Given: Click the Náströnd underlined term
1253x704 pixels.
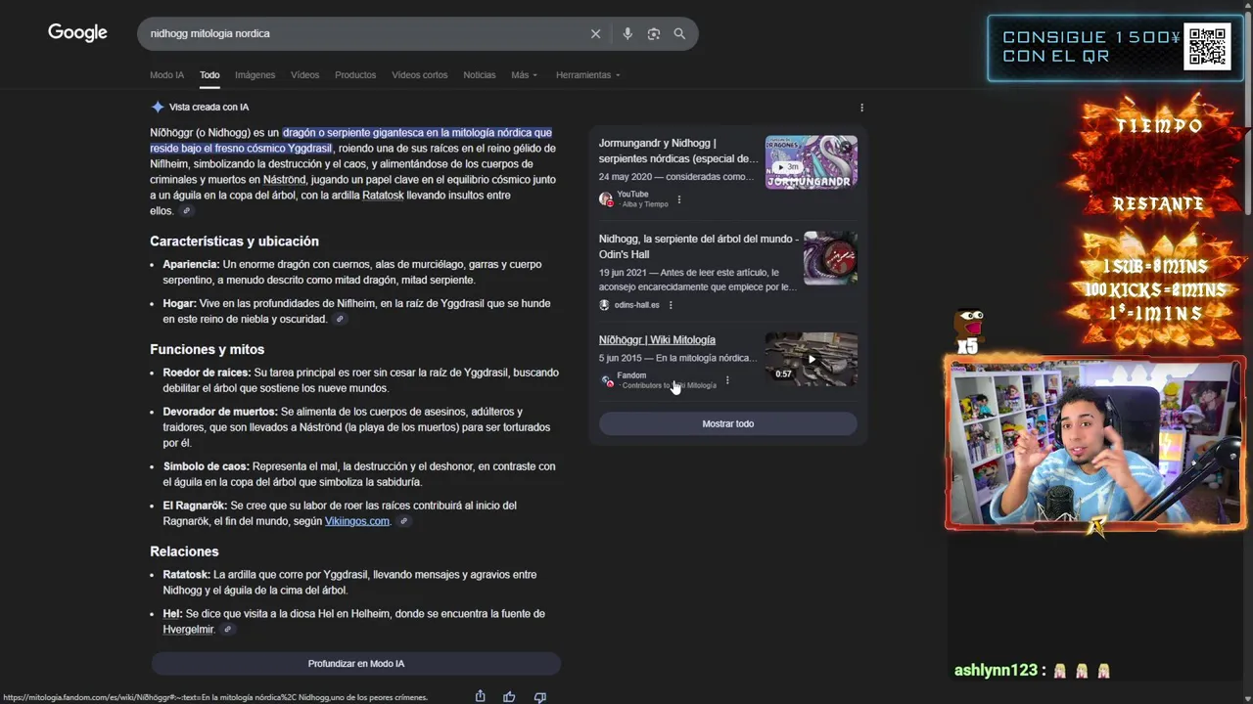Looking at the screenshot, I should tap(284, 180).
